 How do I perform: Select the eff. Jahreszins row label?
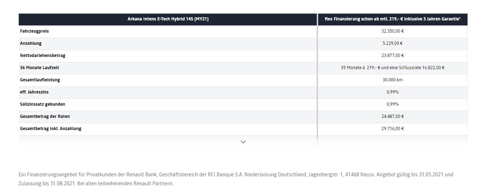pos(35,92)
